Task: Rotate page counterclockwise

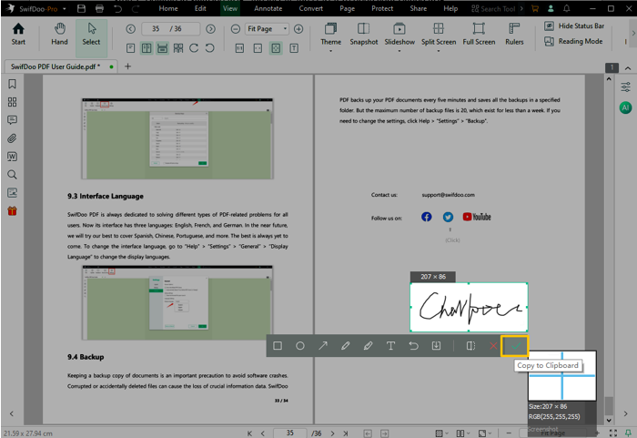Action: pyautogui.click(x=209, y=48)
